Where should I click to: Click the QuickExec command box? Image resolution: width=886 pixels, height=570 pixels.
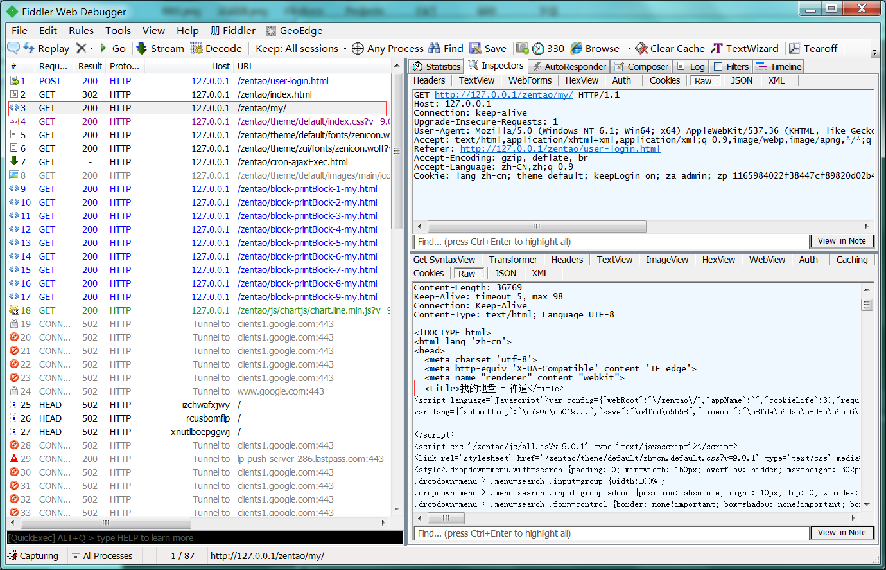pos(205,538)
